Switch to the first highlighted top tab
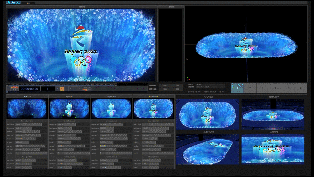314x177 pixels. click(14, 3)
